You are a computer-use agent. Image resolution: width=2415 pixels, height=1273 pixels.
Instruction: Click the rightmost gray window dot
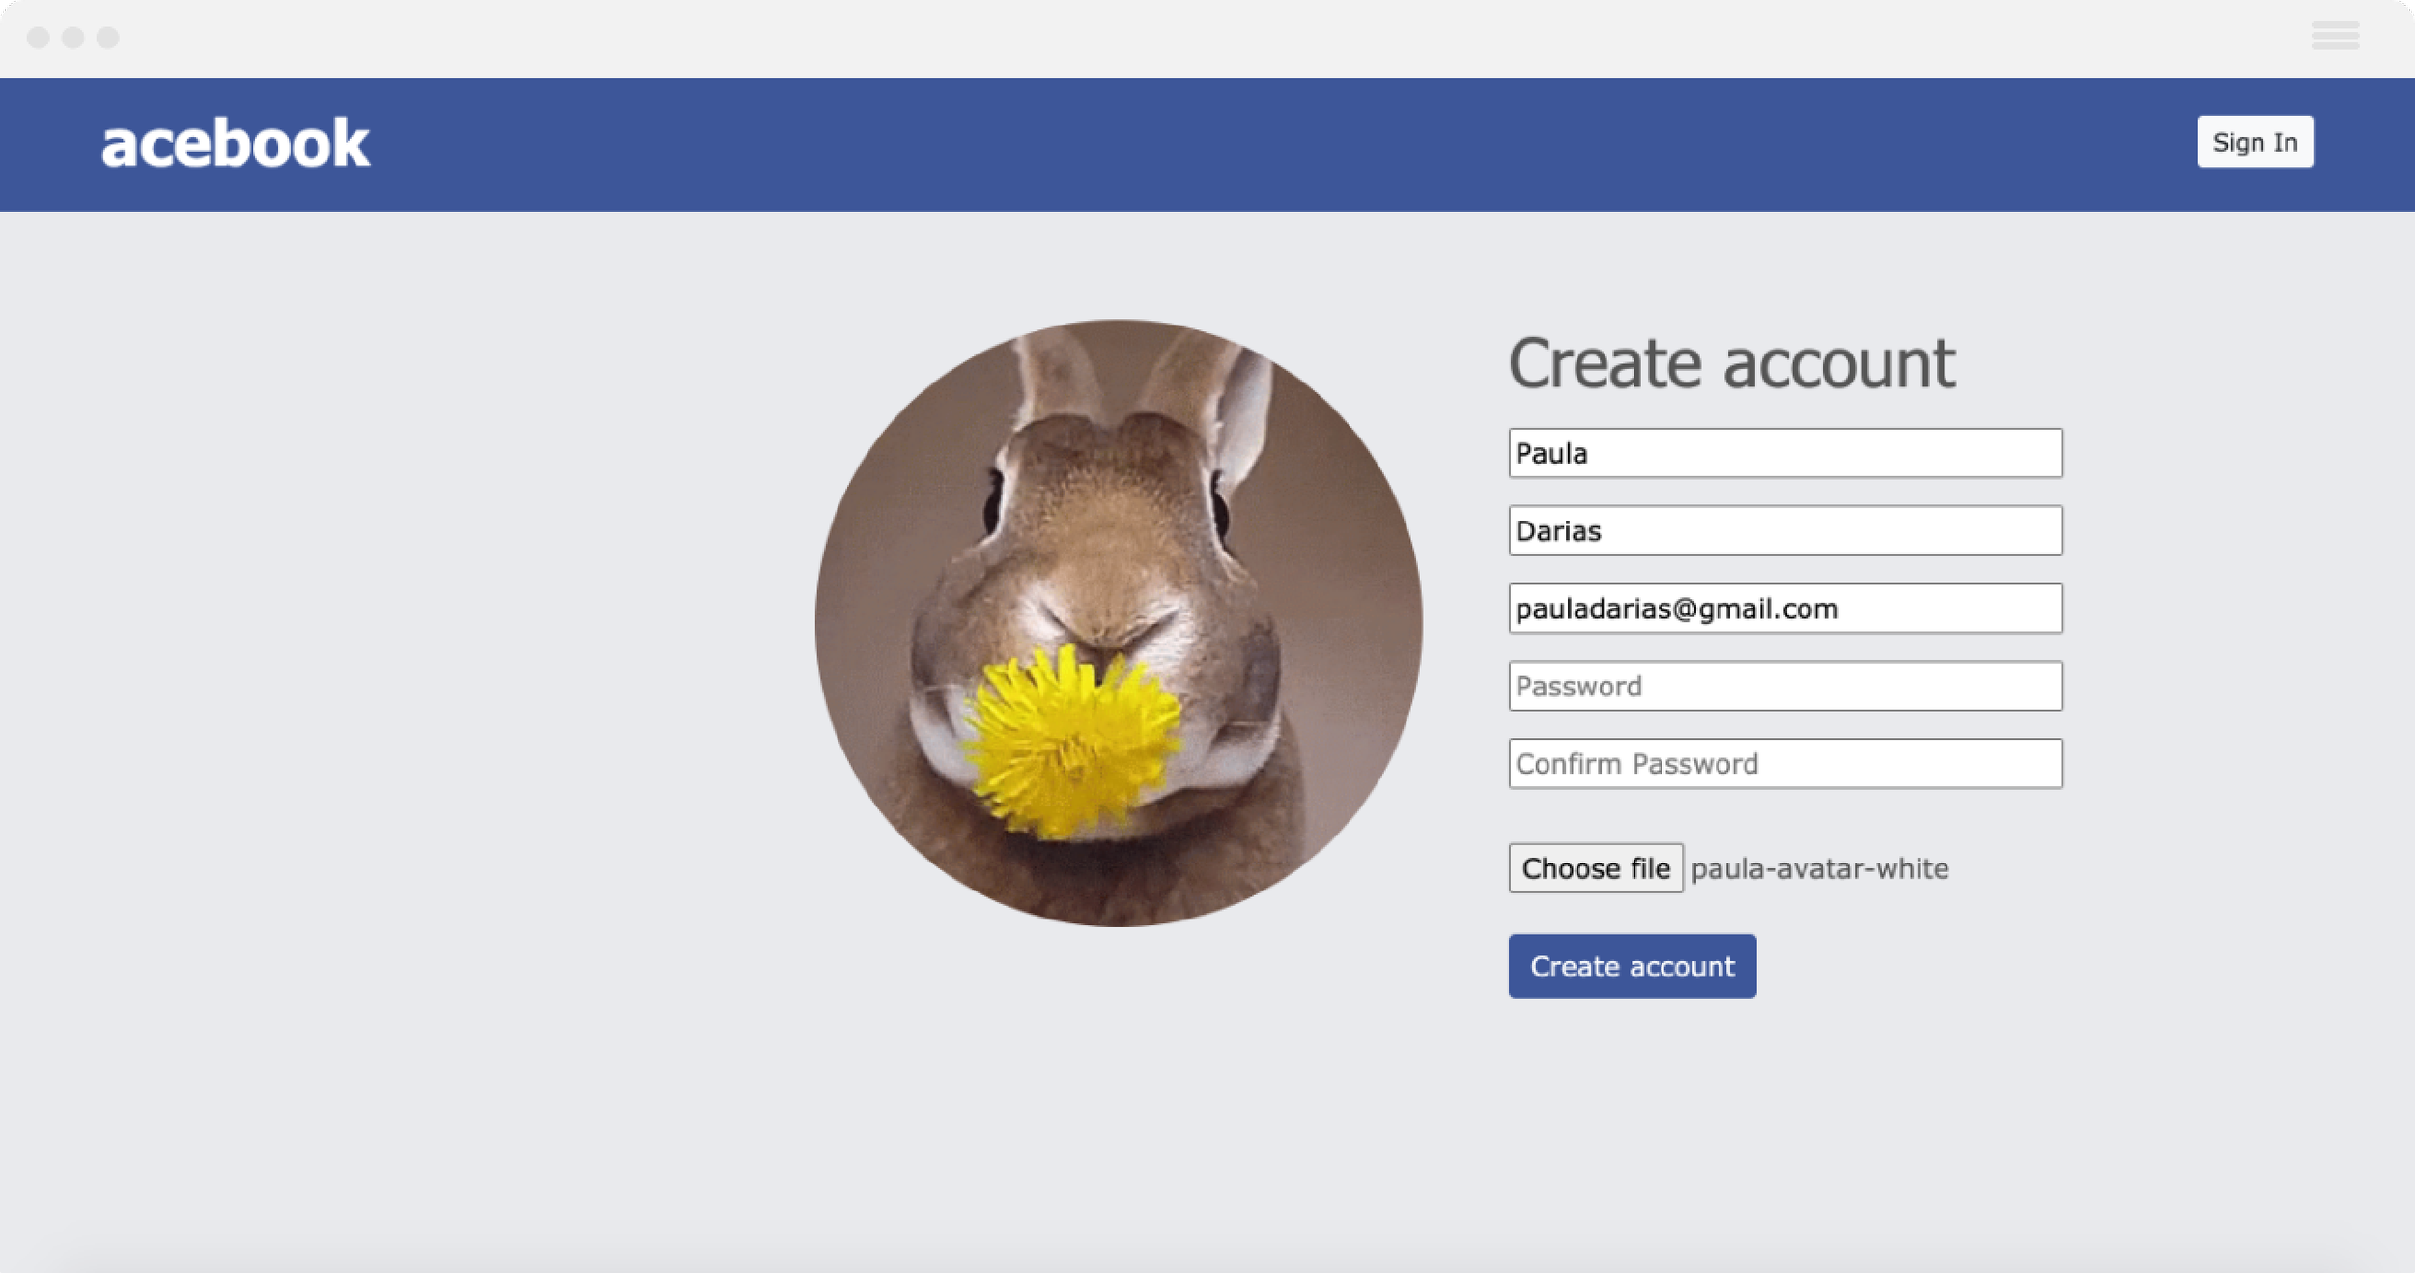coord(108,38)
